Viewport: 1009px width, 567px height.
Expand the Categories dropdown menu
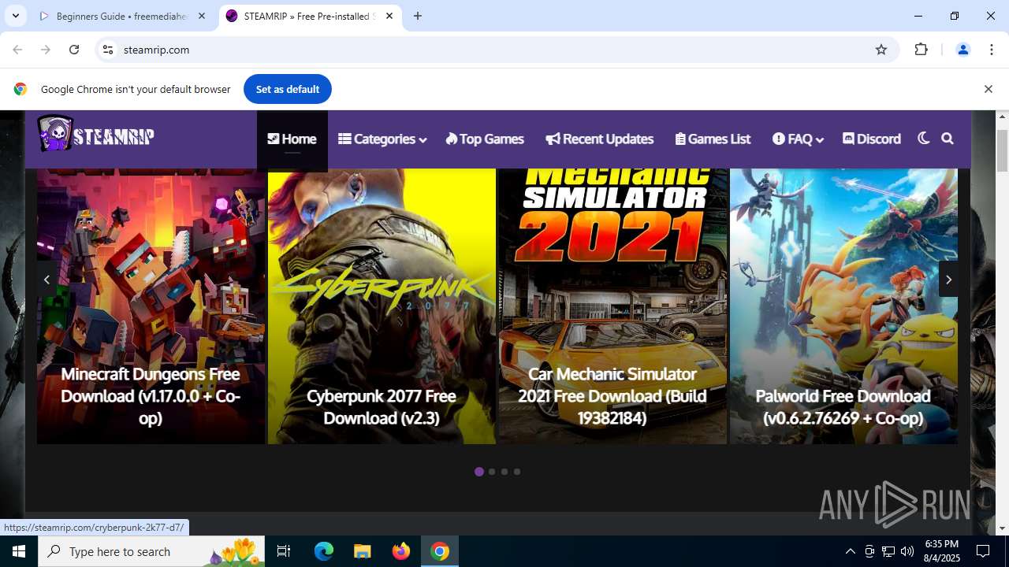click(x=382, y=139)
